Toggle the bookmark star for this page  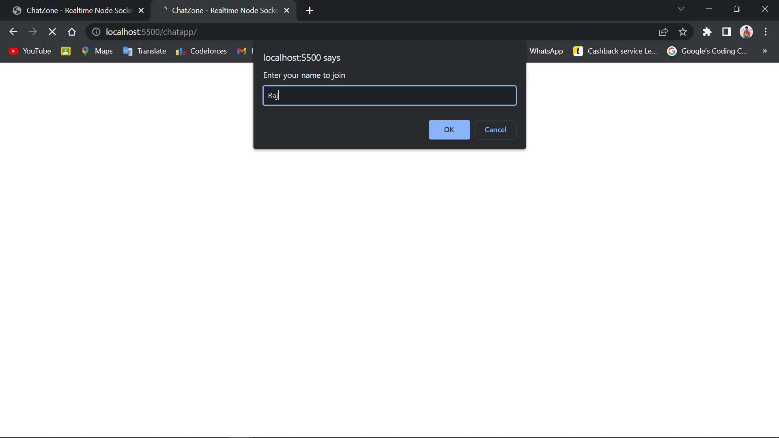(683, 32)
